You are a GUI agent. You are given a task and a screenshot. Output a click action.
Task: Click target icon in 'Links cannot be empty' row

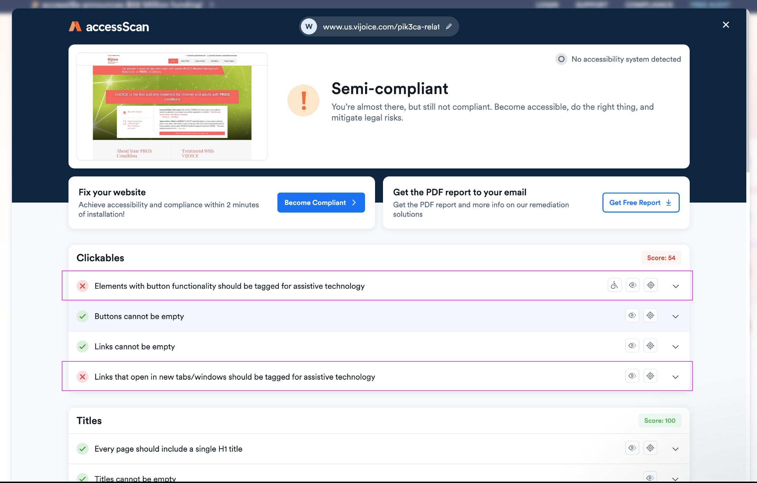650,346
